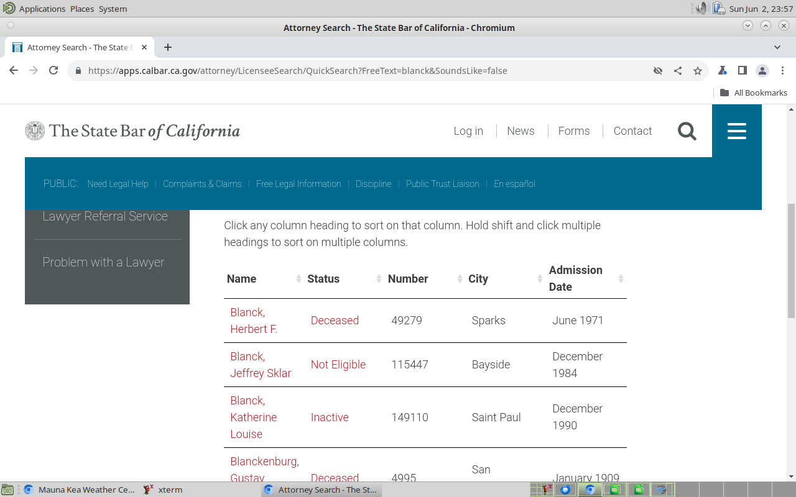The height and width of the screenshot is (497, 796).
Task: Open Blanck, Herbert F. profile
Action: [x=254, y=321]
